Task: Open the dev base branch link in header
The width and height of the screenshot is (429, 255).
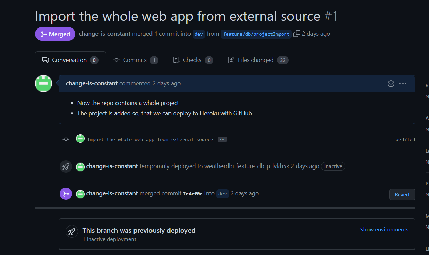Action: (199, 34)
